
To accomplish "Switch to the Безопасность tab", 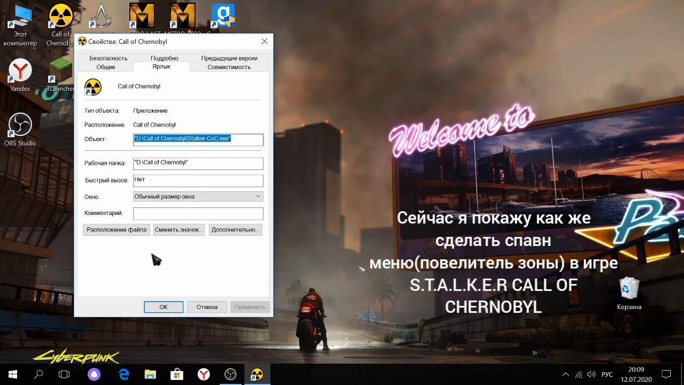I will click(x=108, y=58).
